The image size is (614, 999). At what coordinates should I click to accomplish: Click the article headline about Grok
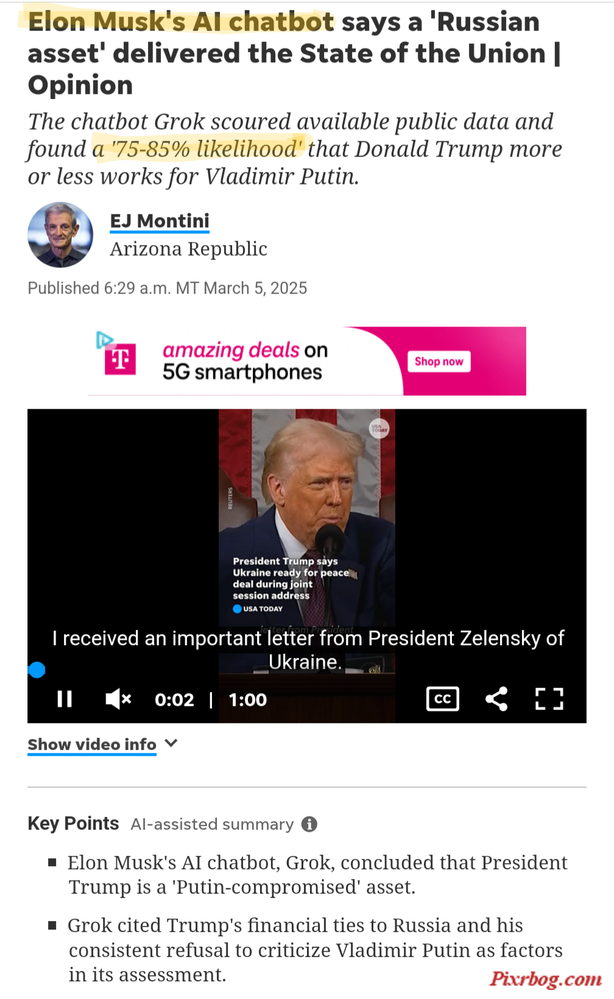[294, 53]
